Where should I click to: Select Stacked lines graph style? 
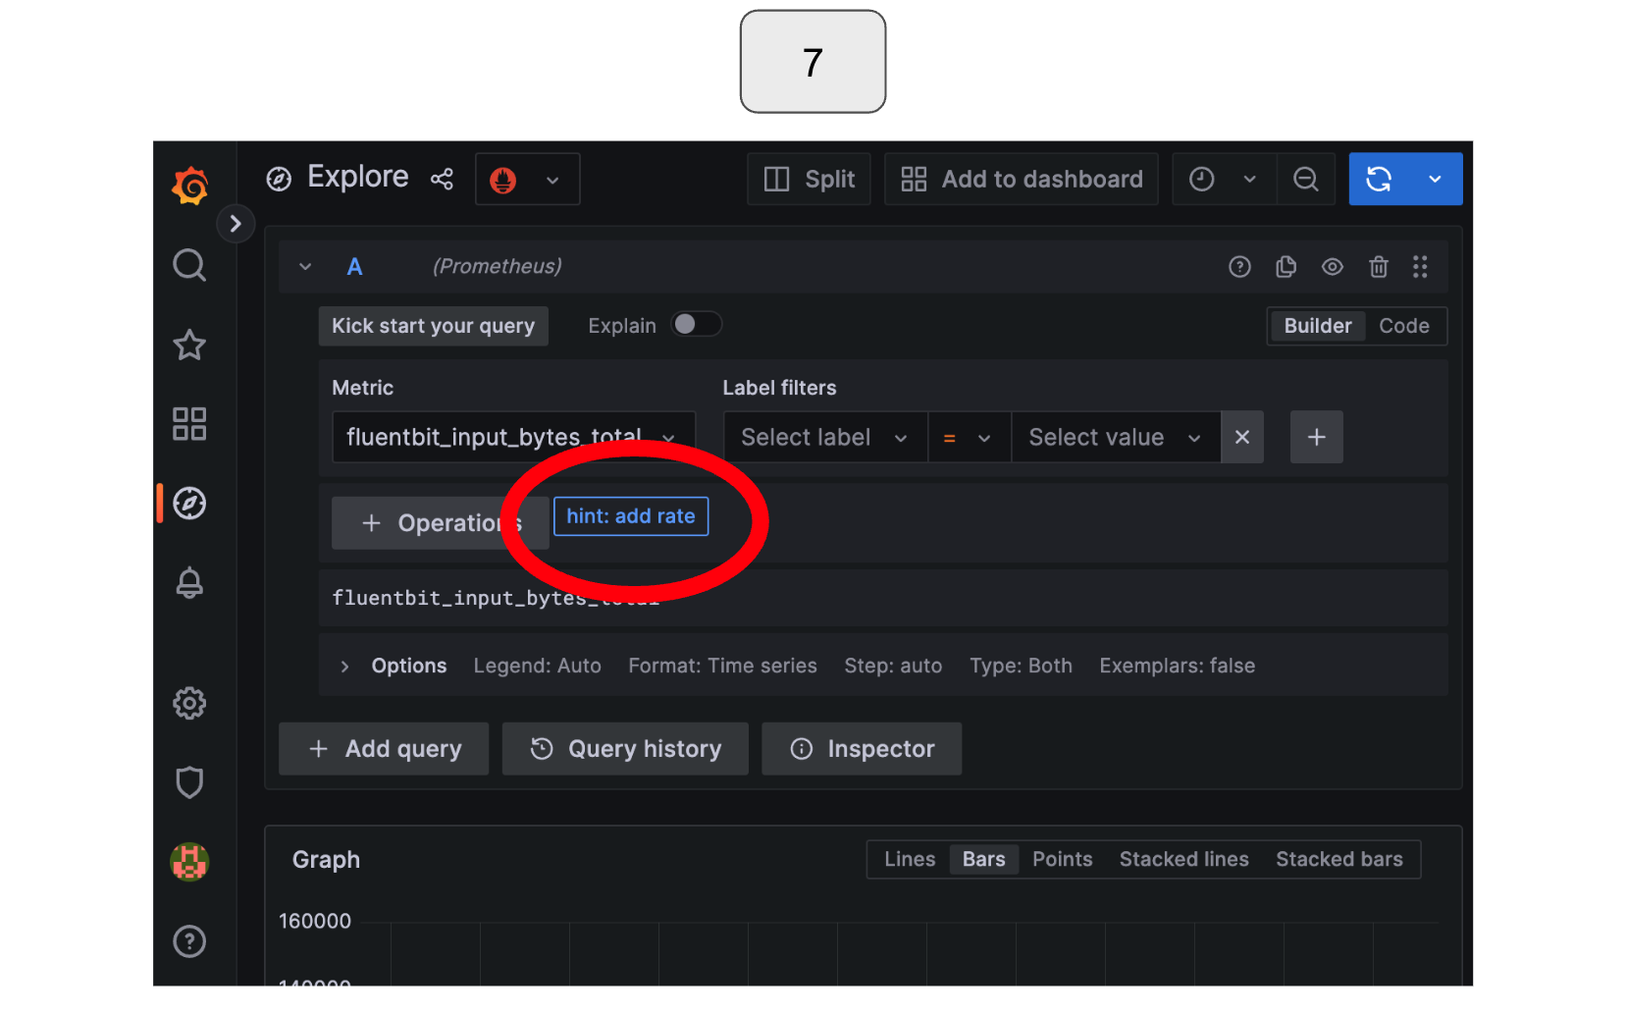tap(1183, 859)
